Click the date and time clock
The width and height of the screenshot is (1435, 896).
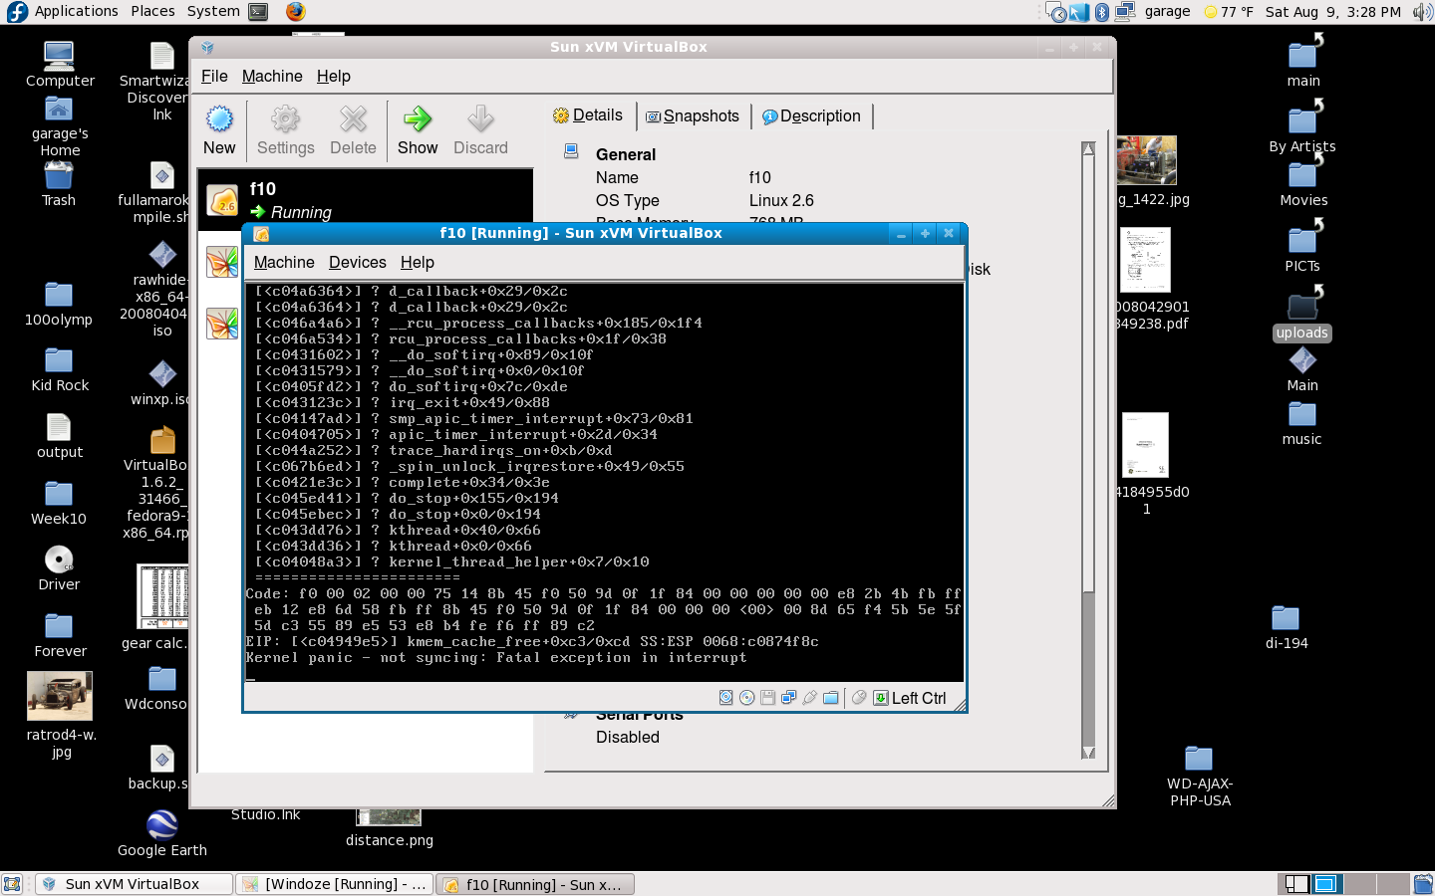[1332, 12]
